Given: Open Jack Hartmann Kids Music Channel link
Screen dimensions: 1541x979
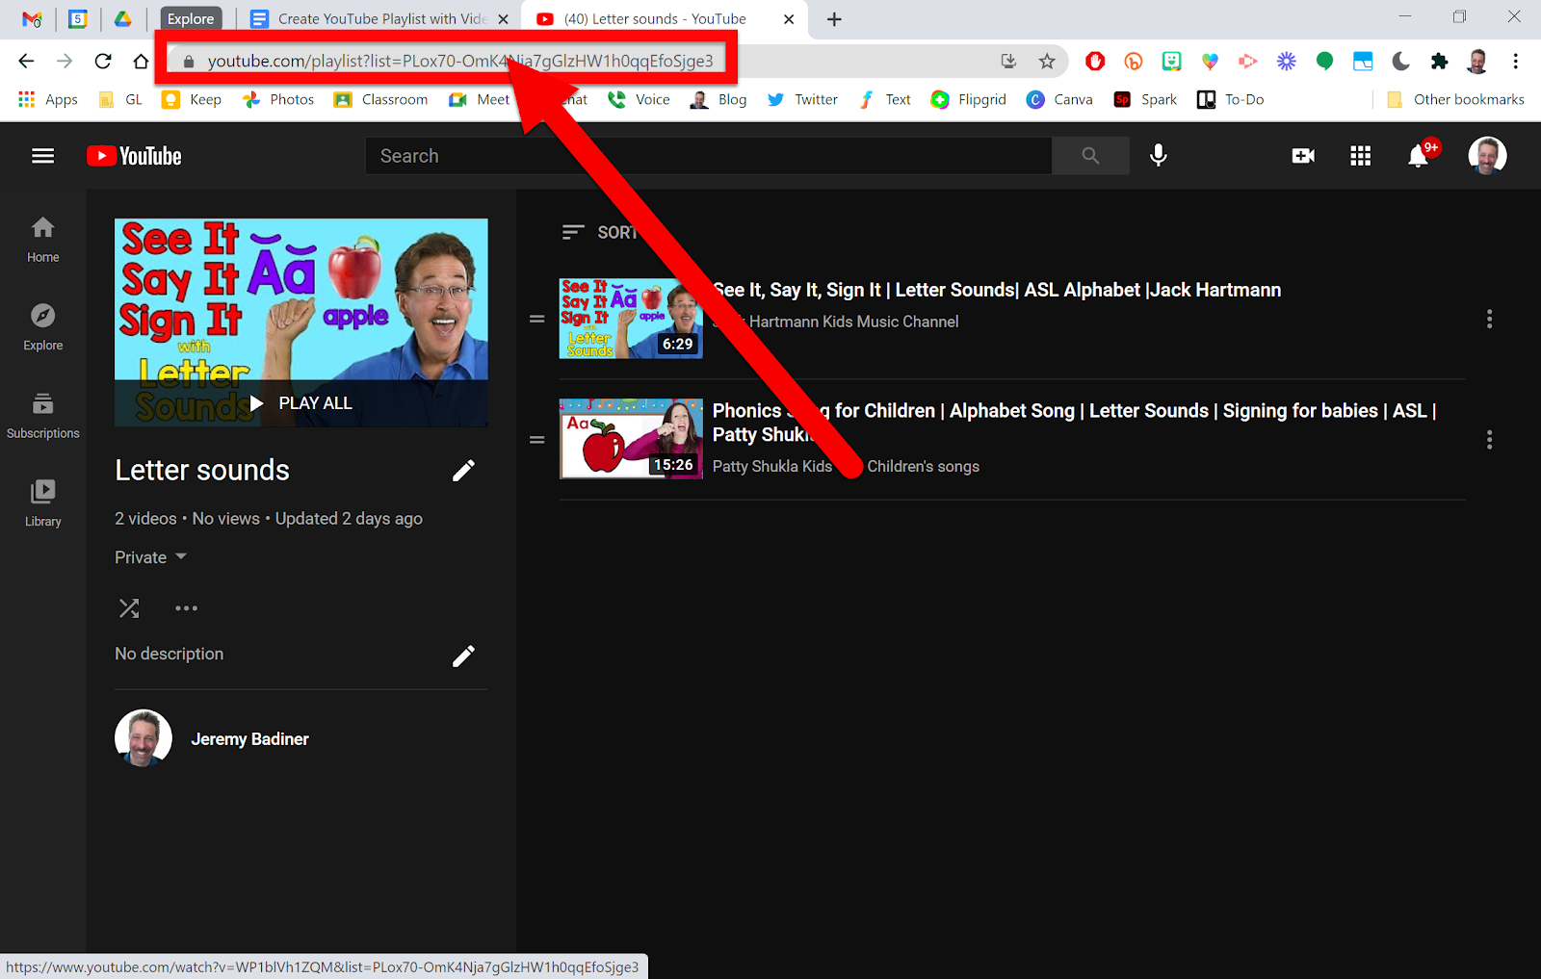Looking at the screenshot, I should pyautogui.click(x=836, y=322).
